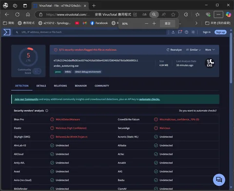Open the Facebook bookmark
Screen dimensions: 234x191
pyautogui.click(x=99, y=23)
